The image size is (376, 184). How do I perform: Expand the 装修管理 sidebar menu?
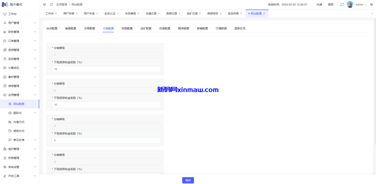(20, 86)
